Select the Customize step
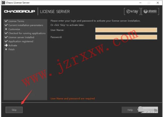The image size is (163, 117). pos(14,29)
